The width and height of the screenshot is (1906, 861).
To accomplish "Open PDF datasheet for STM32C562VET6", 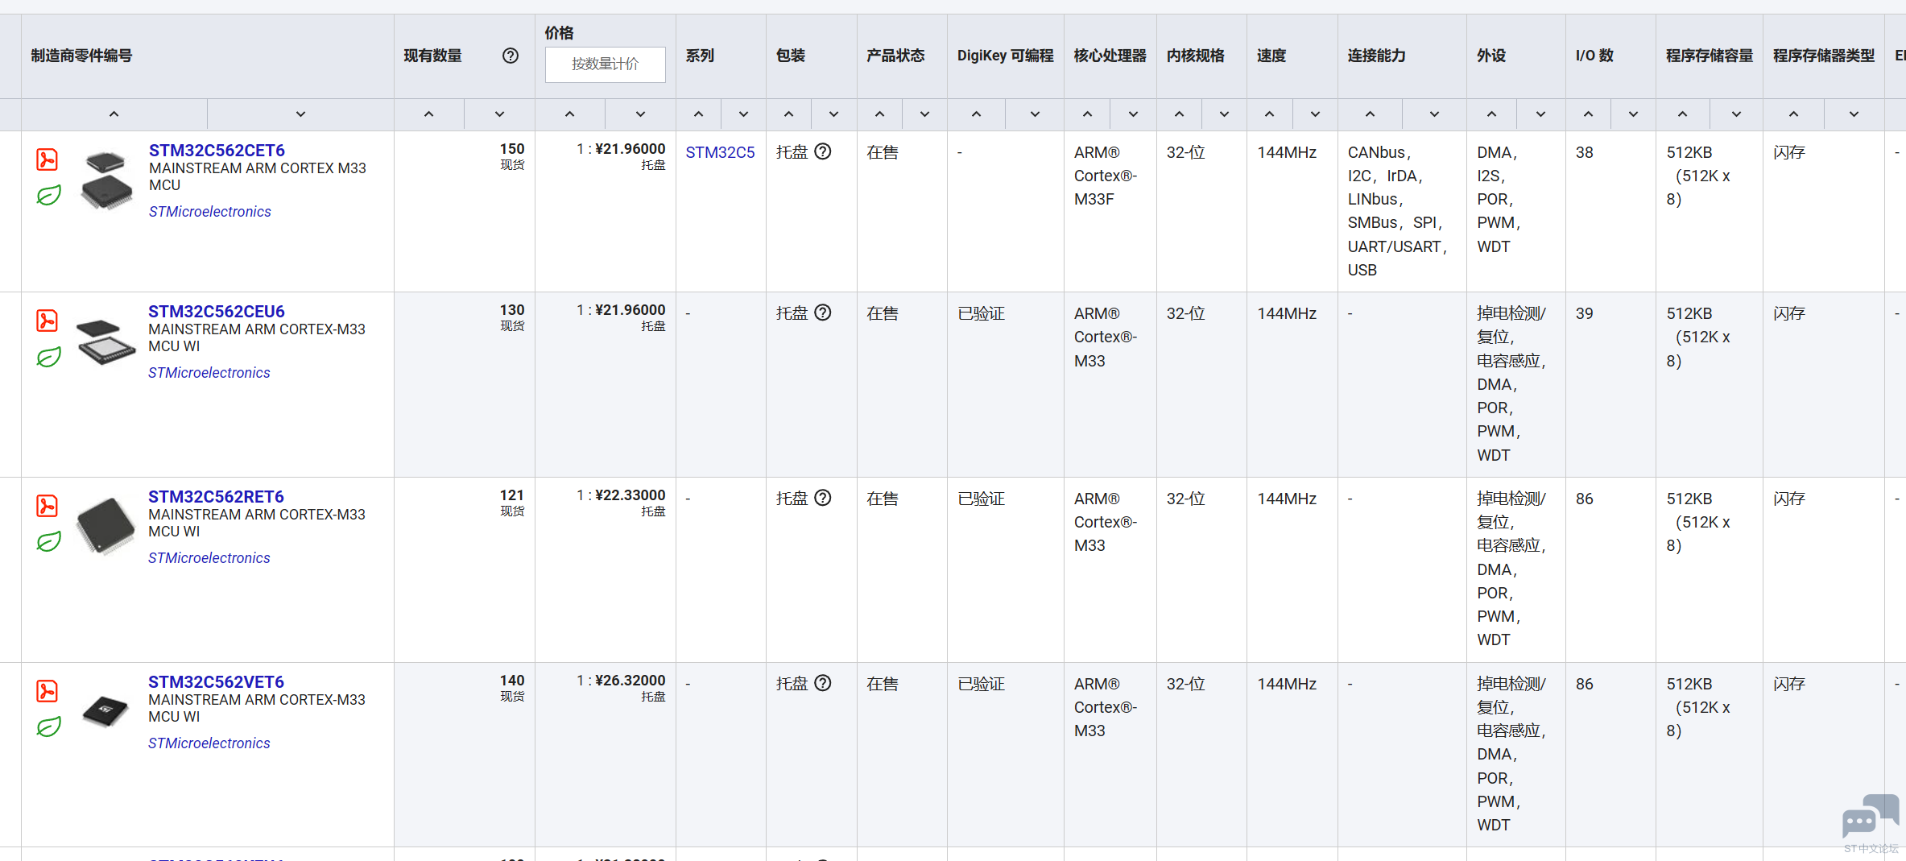I will tap(47, 691).
